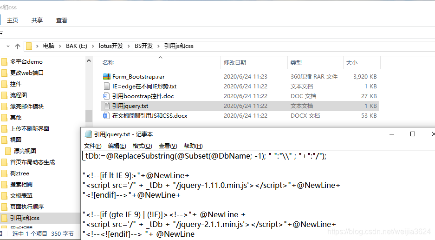Click the Form_Bootstrap.rar file name
435x240 pixels.
point(138,76)
